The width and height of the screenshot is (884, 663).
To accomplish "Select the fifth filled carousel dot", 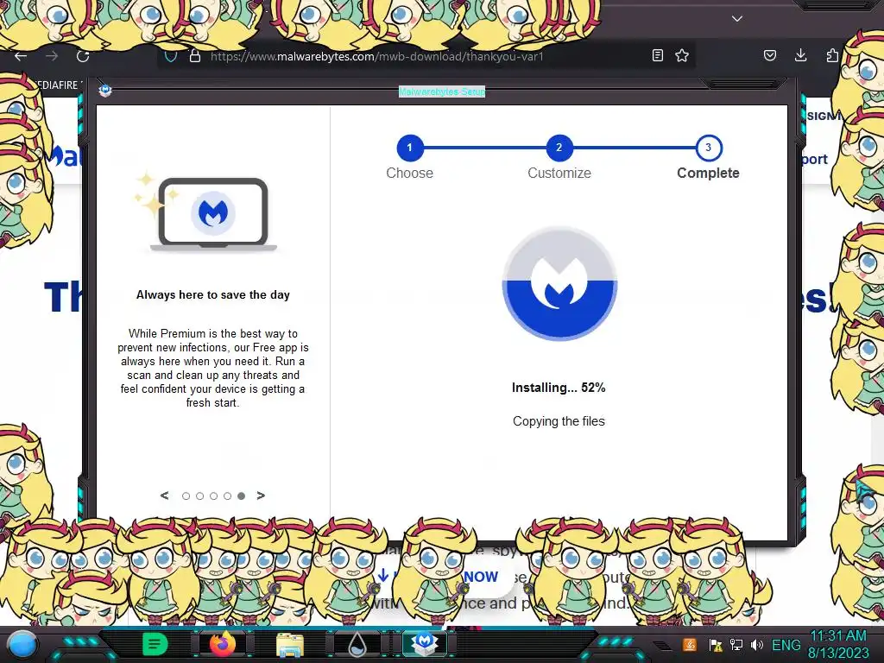I will click(x=242, y=496).
